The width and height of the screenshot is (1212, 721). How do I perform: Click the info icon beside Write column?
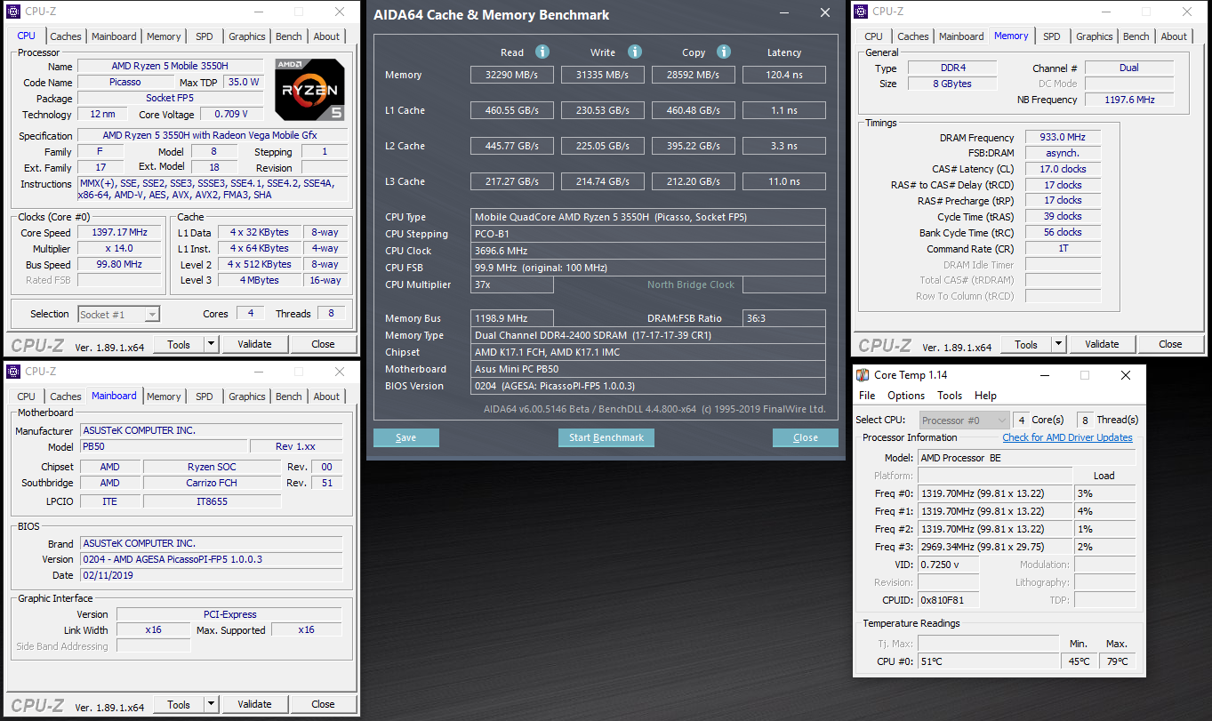pyautogui.click(x=635, y=52)
